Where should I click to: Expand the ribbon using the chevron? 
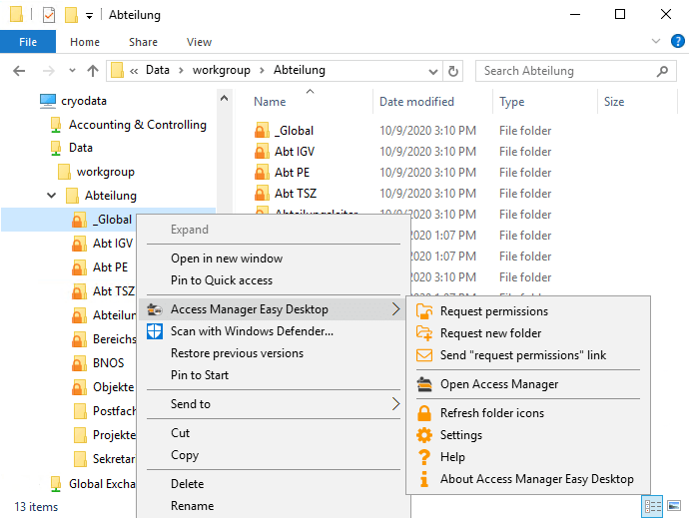(655, 42)
